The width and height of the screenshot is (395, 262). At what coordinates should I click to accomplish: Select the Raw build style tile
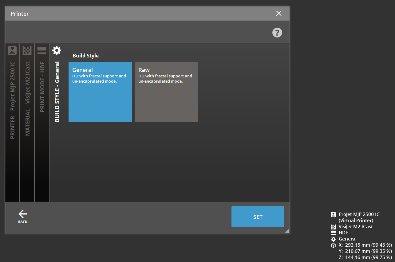pos(166,92)
